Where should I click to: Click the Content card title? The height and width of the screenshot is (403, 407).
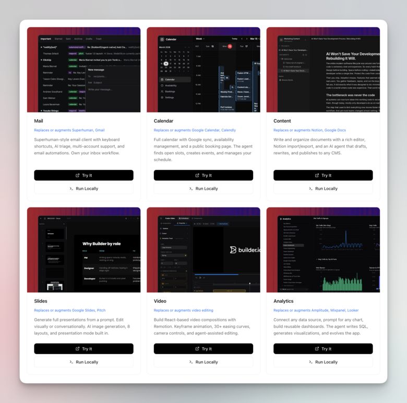[x=282, y=121]
